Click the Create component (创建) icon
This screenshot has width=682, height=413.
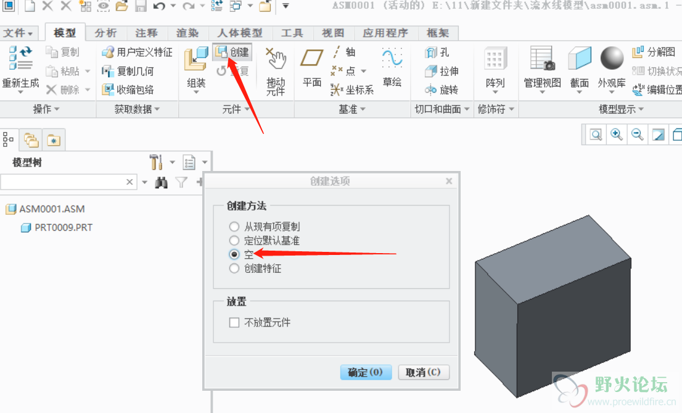[221, 52]
